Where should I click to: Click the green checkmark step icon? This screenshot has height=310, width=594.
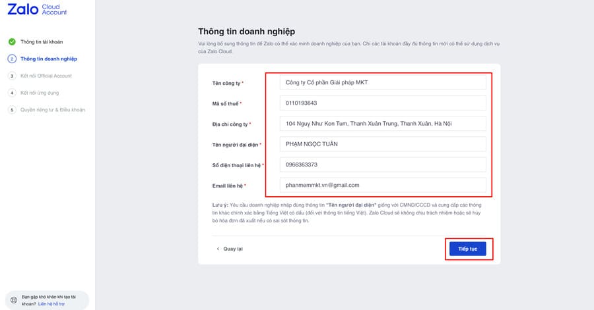pos(12,41)
